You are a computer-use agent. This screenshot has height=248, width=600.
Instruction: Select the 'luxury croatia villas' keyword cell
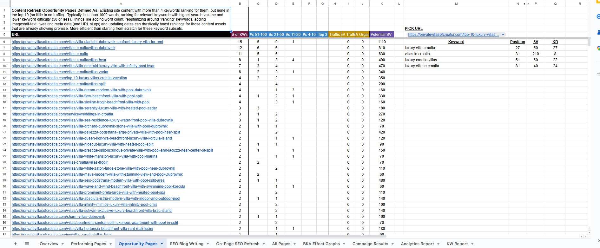tap(456, 60)
